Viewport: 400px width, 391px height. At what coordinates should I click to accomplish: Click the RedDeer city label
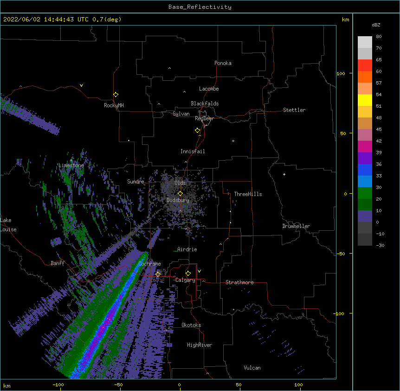(204, 118)
